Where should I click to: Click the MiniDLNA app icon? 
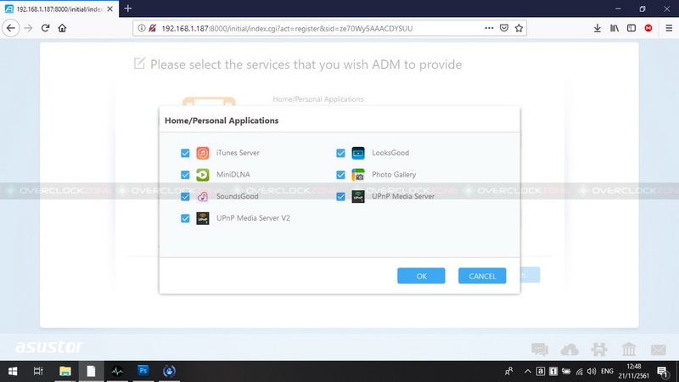[203, 175]
